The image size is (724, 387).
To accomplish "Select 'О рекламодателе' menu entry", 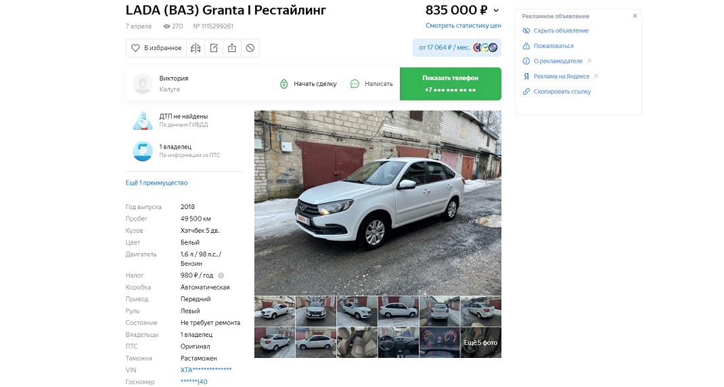I will (x=557, y=61).
